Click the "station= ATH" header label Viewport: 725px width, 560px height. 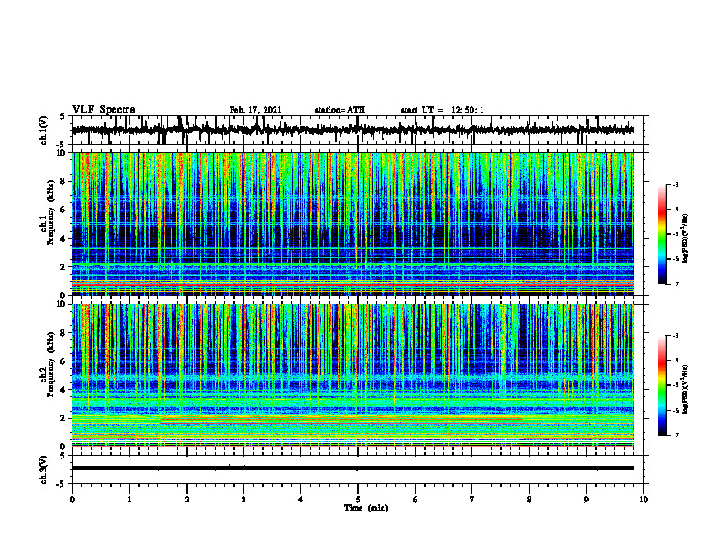coord(340,110)
